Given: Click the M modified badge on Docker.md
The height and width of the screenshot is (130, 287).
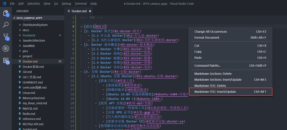Looking at the screenshot, I should pyautogui.click(x=60, y=62).
